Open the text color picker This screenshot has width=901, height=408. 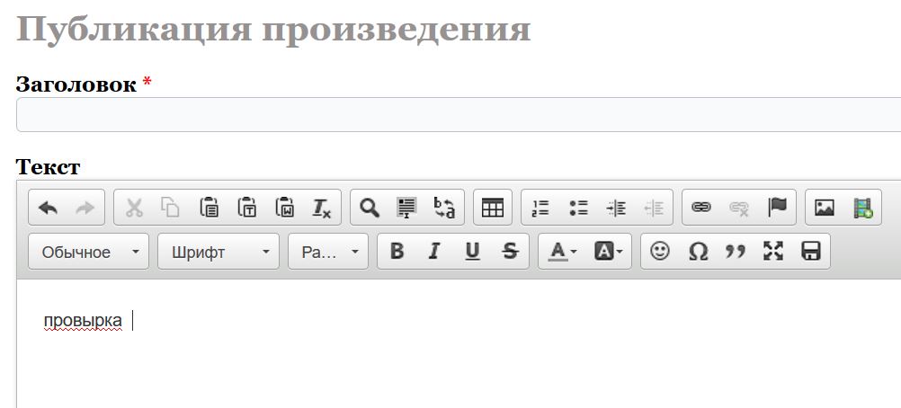click(x=563, y=252)
